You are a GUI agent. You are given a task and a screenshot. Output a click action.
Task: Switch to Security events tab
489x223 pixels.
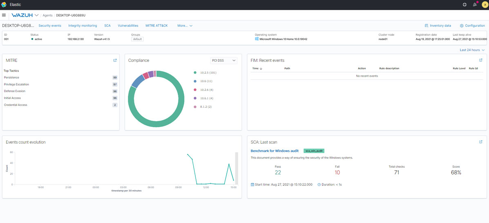[50, 26]
